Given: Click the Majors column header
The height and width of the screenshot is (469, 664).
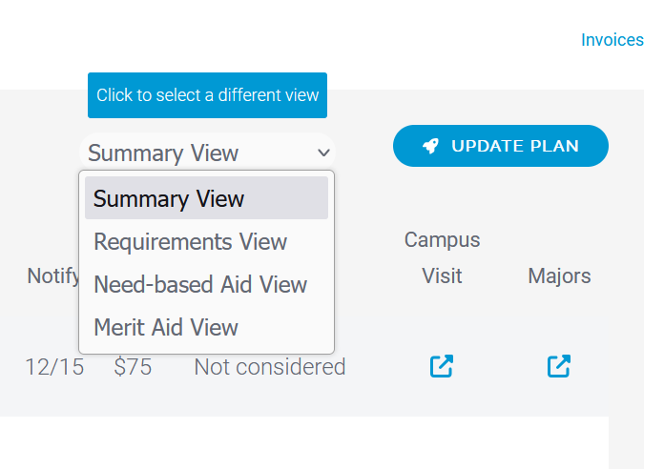Looking at the screenshot, I should click(x=559, y=276).
